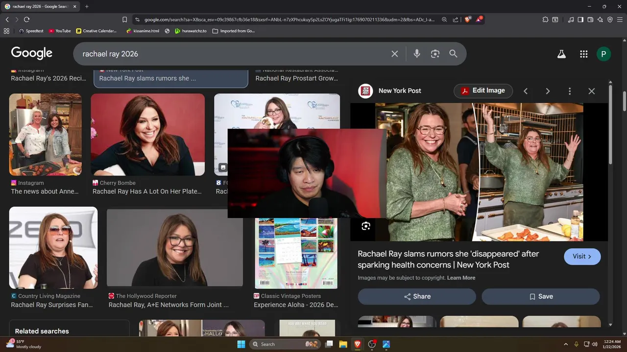Select the 'rachael ray 2026 - Google Search' tab
The height and width of the screenshot is (352, 627).
tap(41, 6)
